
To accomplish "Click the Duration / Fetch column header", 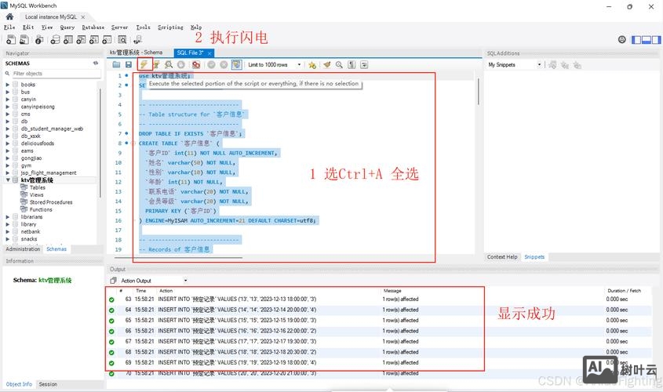I will (624, 291).
